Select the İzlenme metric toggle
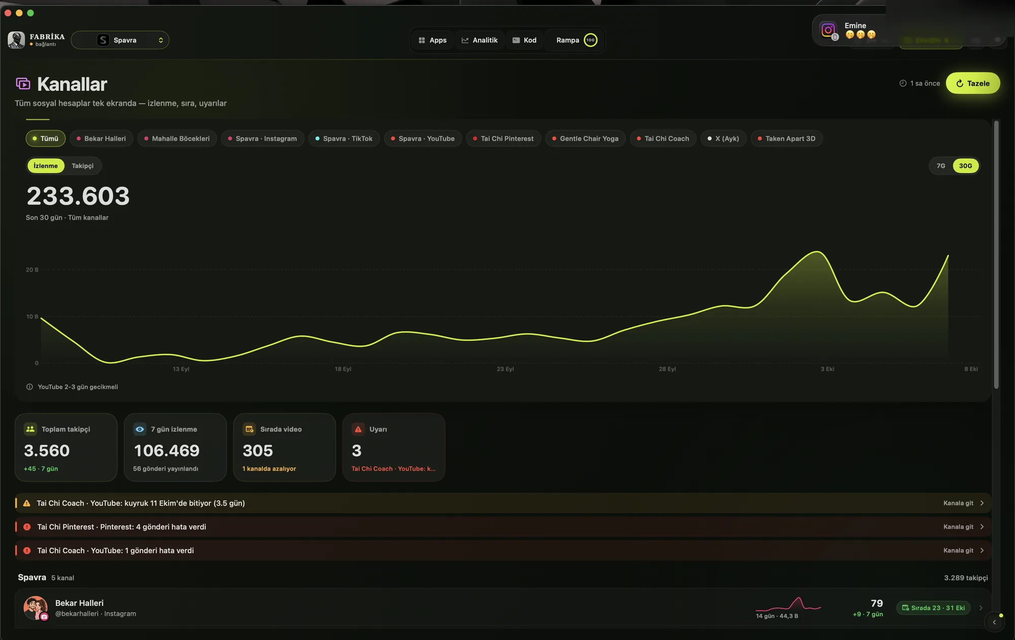This screenshot has height=640, width=1015. click(x=46, y=166)
